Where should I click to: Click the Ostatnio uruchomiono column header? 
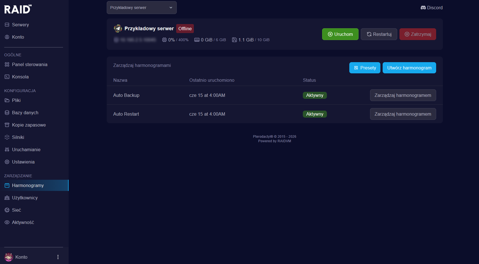[212, 80]
